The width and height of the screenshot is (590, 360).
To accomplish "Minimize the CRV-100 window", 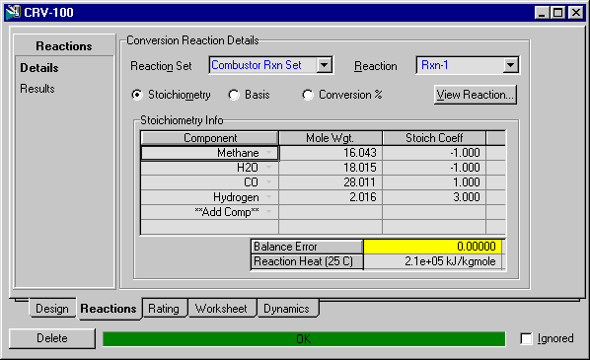I will click(542, 13).
